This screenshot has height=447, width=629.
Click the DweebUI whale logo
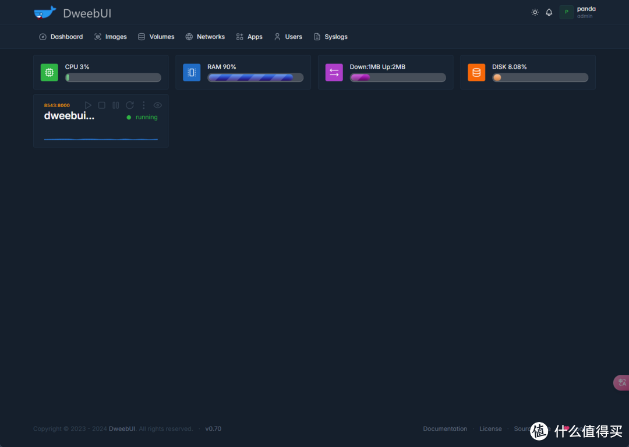(x=45, y=12)
